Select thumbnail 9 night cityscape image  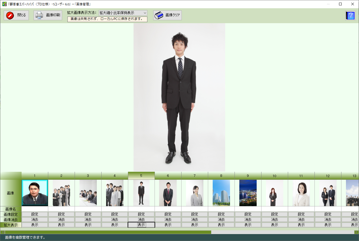(248, 193)
